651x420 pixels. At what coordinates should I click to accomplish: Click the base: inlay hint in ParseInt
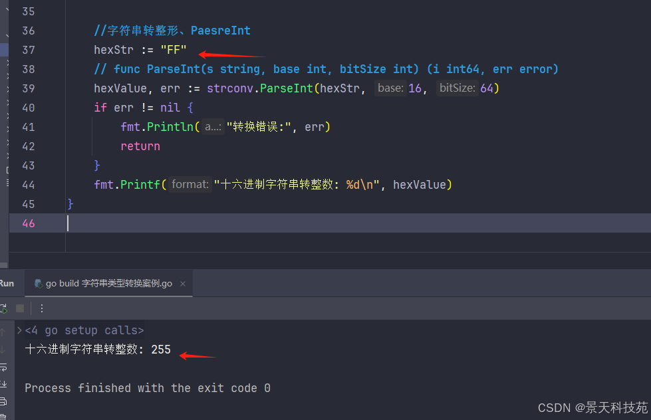(390, 88)
